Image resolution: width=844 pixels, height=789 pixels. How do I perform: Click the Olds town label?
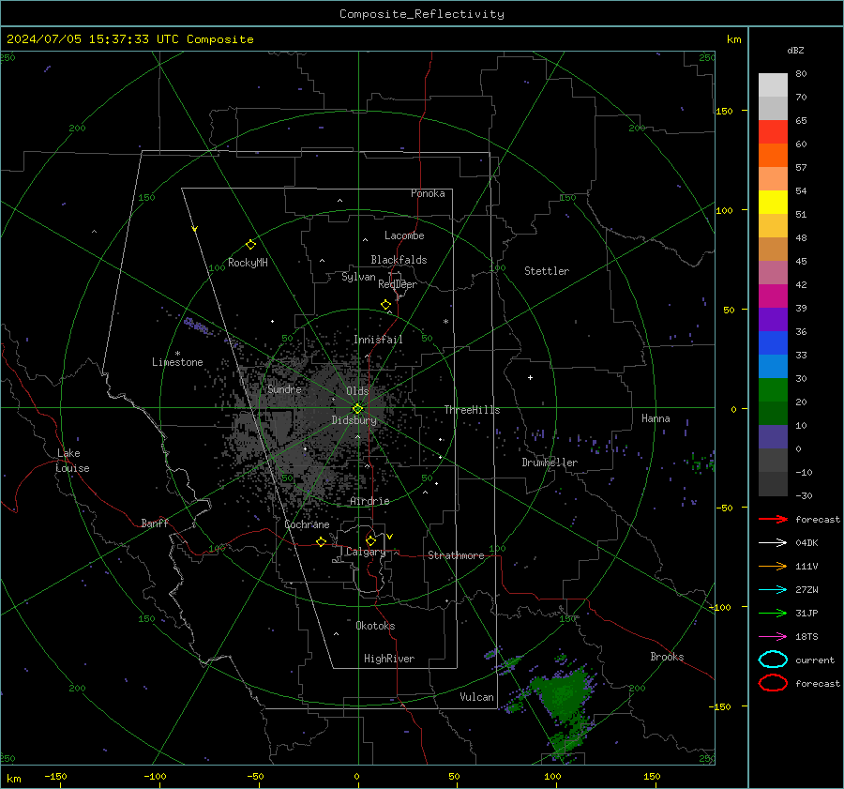pyautogui.click(x=357, y=391)
